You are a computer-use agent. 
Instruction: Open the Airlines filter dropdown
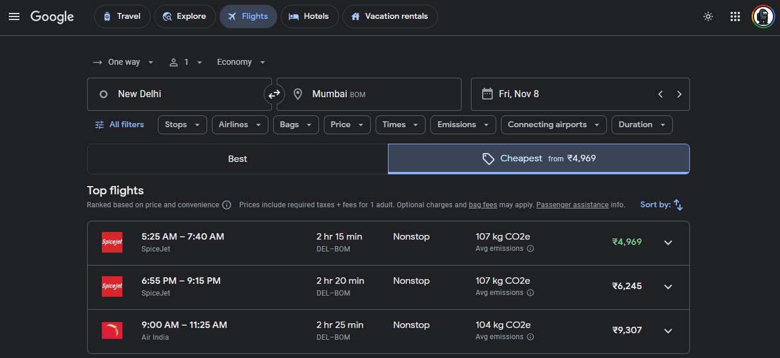pos(240,125)
